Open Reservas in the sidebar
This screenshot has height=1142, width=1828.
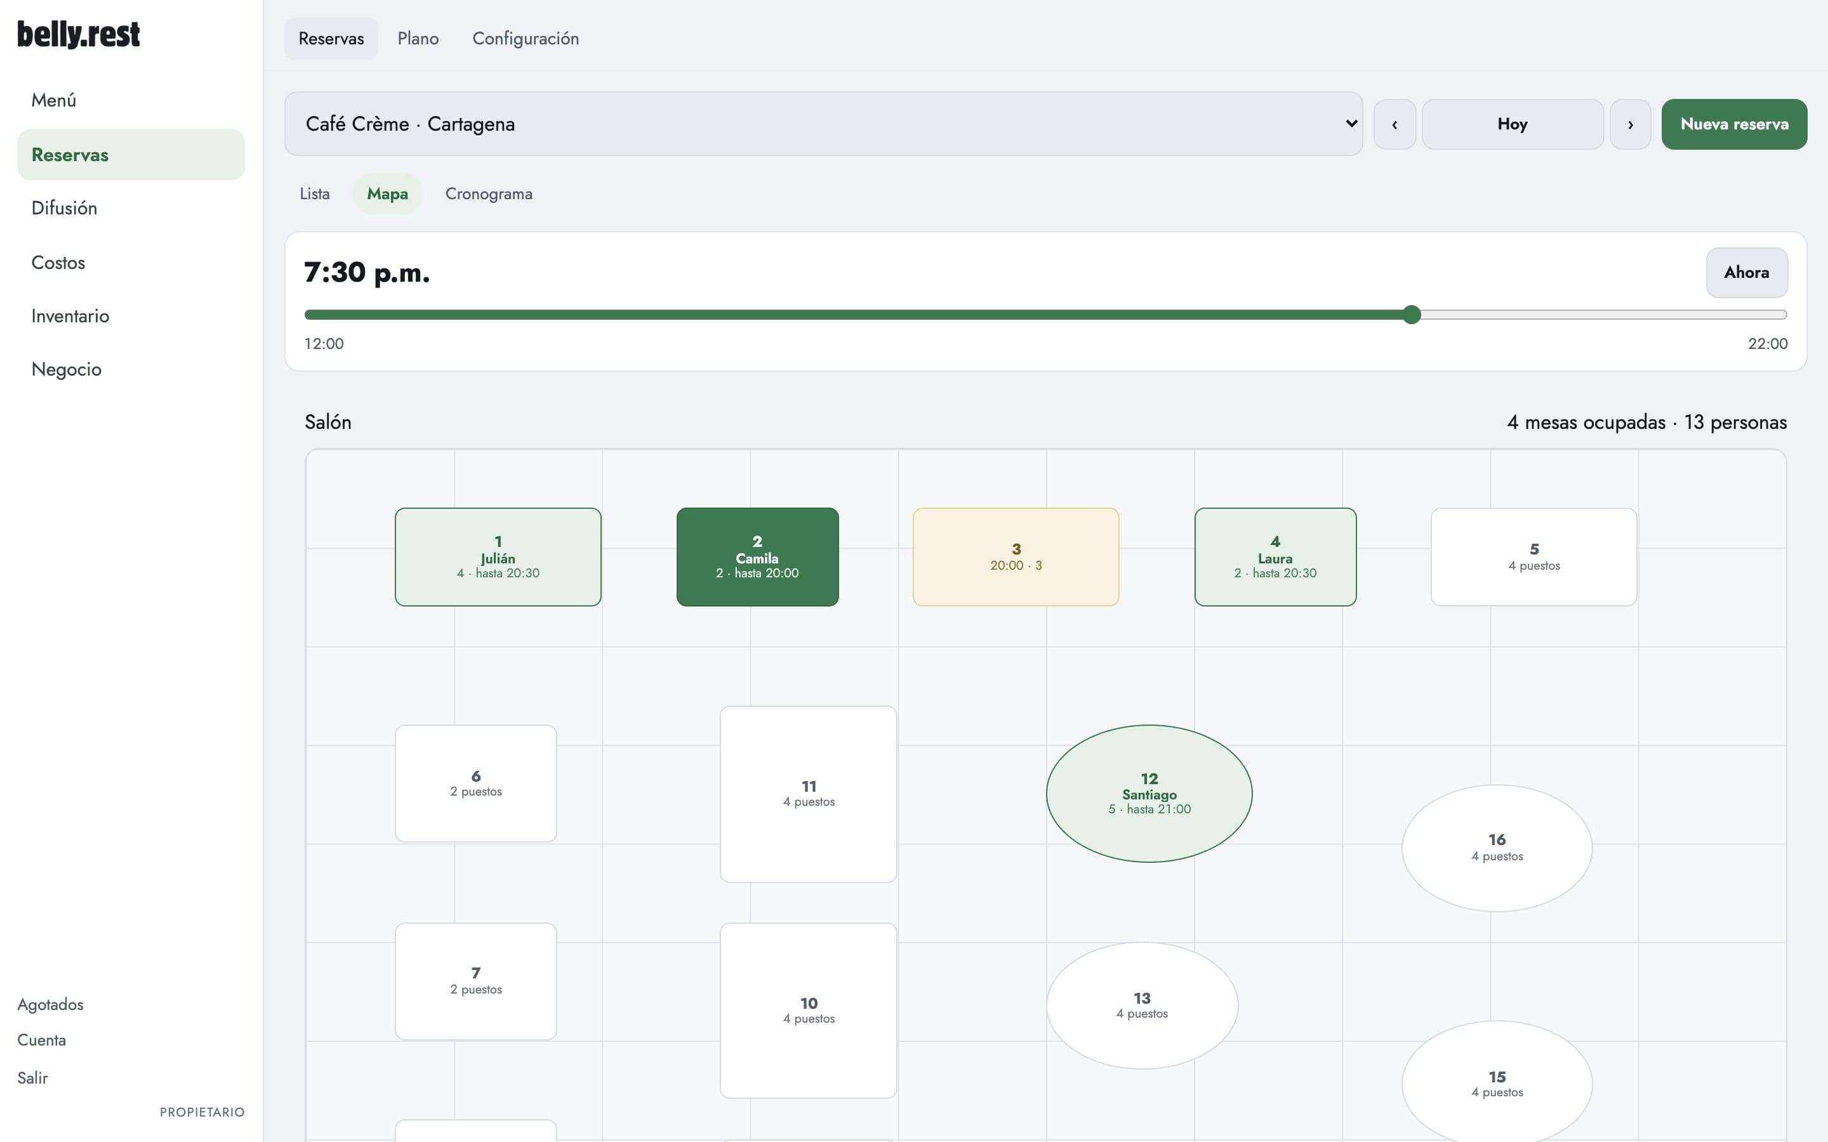pyautogui.click(x=131, y=155)
